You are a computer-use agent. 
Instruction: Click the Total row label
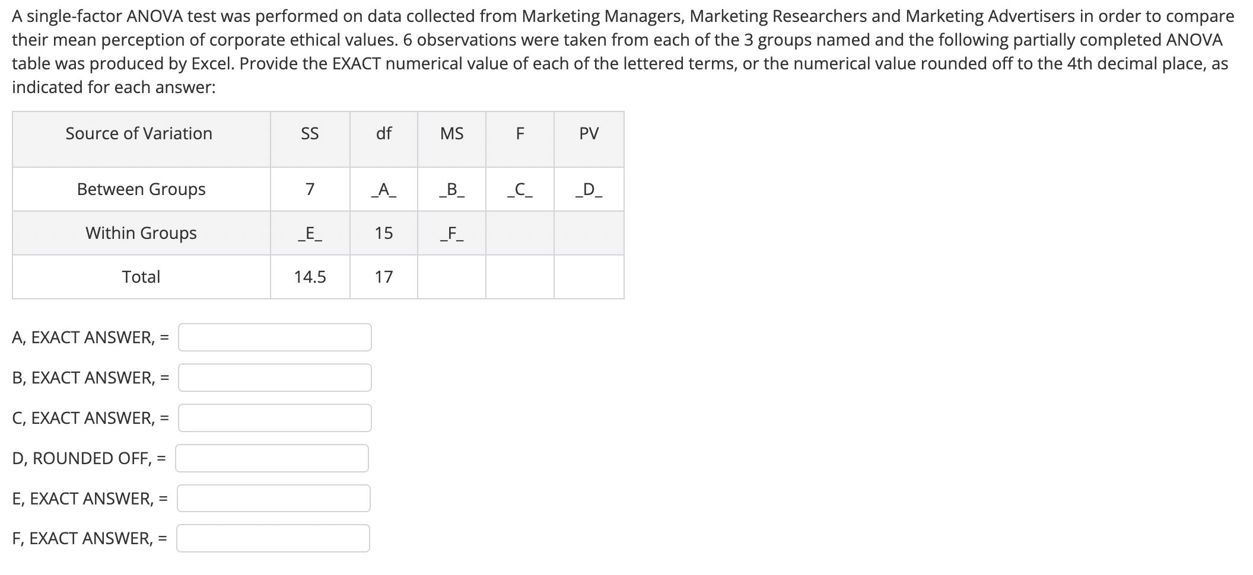(141, 277)
